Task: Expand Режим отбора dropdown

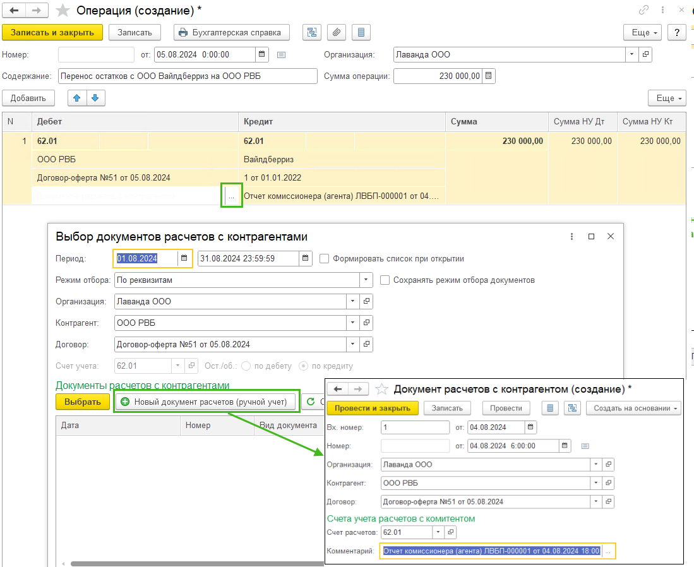Action: [366, 280]
